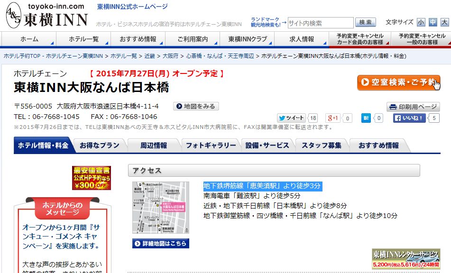Click breadcrumb 心斎橋・なんば・天王寺周辺
This screenshot has width=451, height=273.
(220, 56)
